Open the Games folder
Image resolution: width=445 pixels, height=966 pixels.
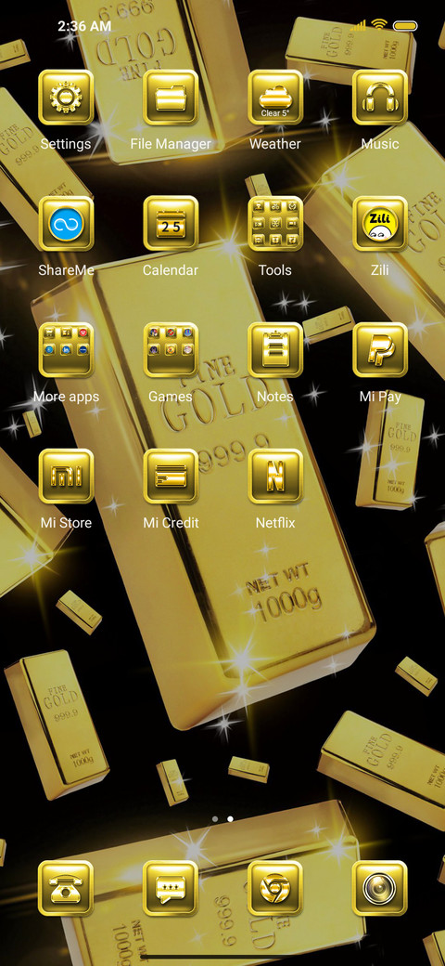pos(171,350)
